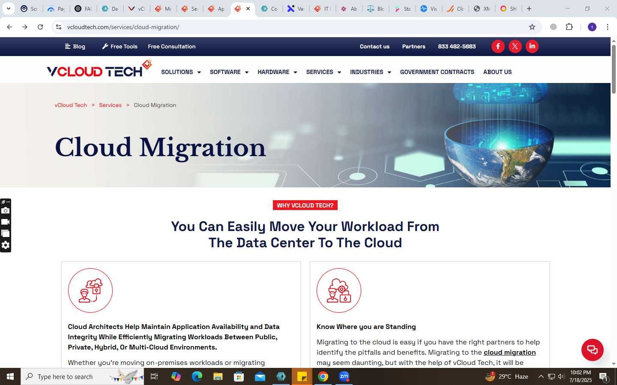
Task: Click the screenshot camera icon in side widget
Action: coord(6,210)
